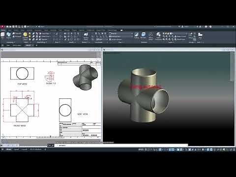Choose the Presspull tool
Image resolution: width=236 pixels, height=177 pixels.
coord(17,36)
